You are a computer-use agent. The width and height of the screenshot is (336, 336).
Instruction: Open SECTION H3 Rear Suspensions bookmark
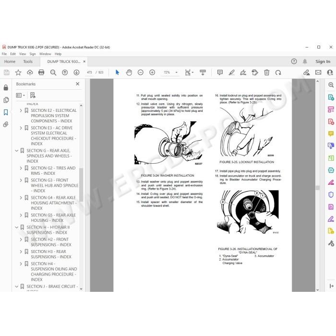click(x=51, y=254)
